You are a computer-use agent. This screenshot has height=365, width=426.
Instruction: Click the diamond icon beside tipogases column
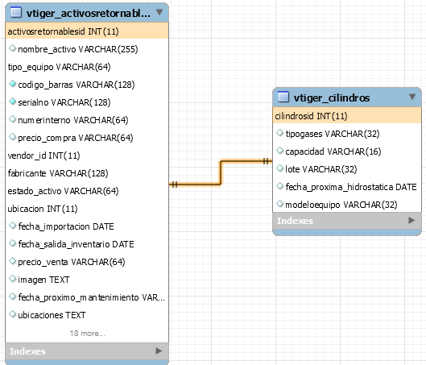(279, 133)
